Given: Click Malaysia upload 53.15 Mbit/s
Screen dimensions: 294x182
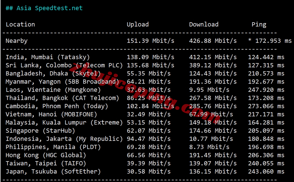Looking at the screenshot, I should [x=149, y=123].
